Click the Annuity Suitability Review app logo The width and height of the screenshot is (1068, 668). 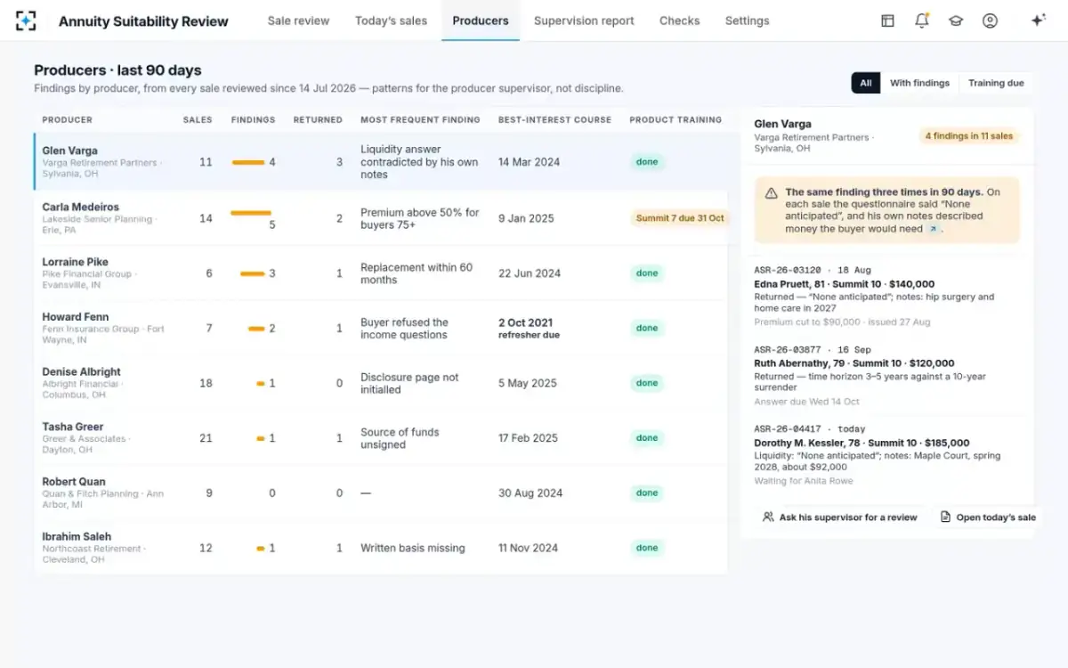point(26,20)
